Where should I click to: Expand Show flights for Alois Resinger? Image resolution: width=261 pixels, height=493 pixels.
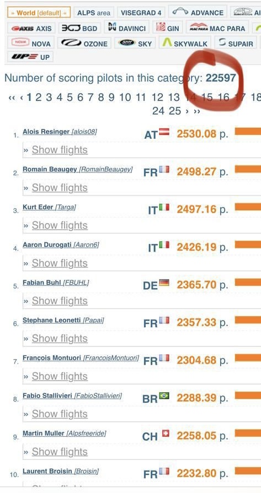(60, 150)
